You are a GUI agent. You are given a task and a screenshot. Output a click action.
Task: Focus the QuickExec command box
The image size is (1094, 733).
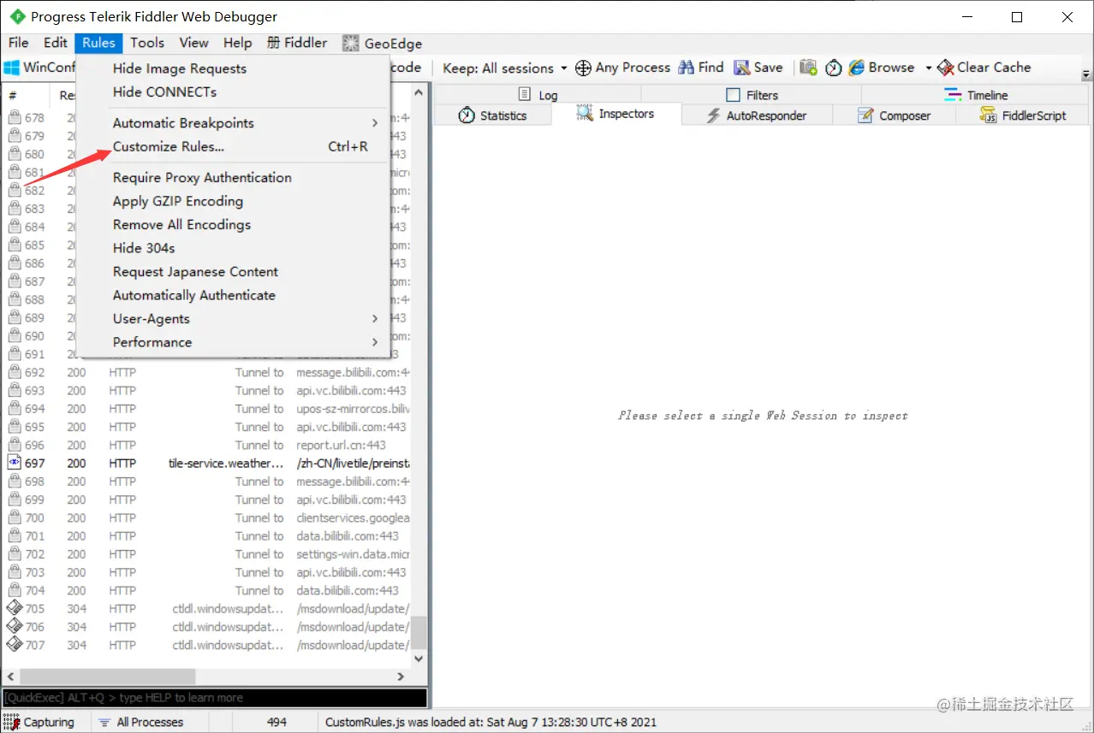point(214,698)
